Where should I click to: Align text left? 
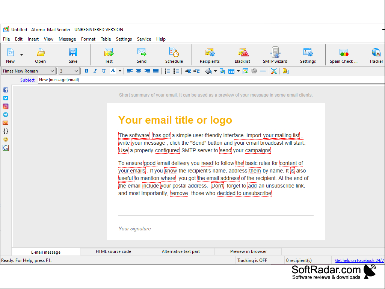click(130, 71)
